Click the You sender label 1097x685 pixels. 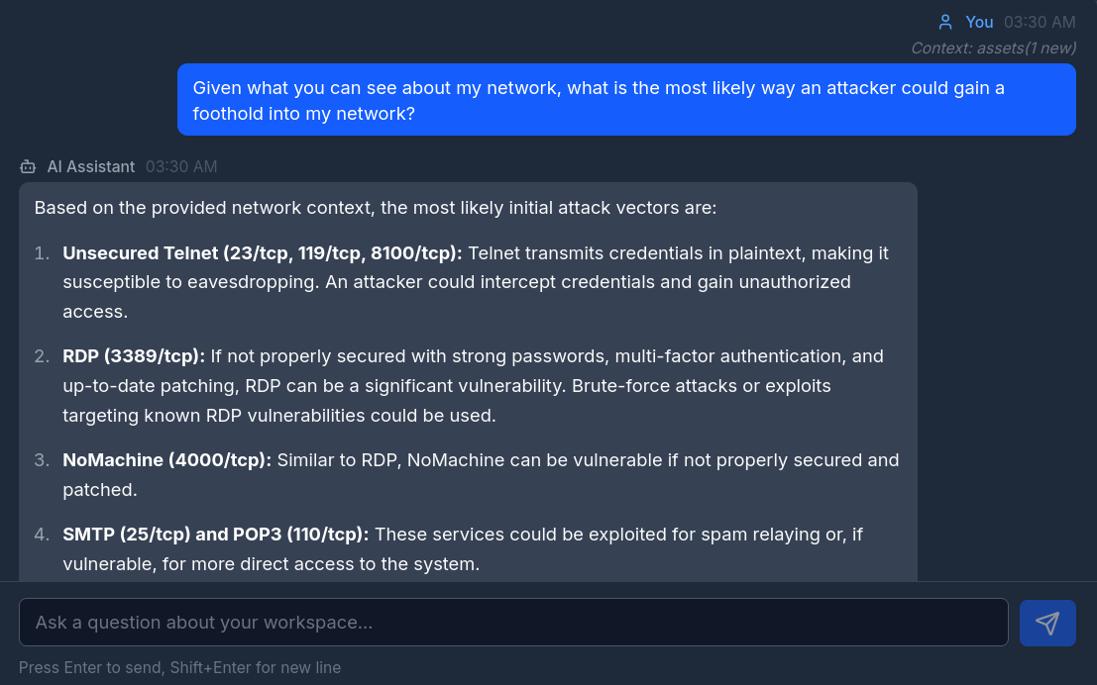click(979, 21)
